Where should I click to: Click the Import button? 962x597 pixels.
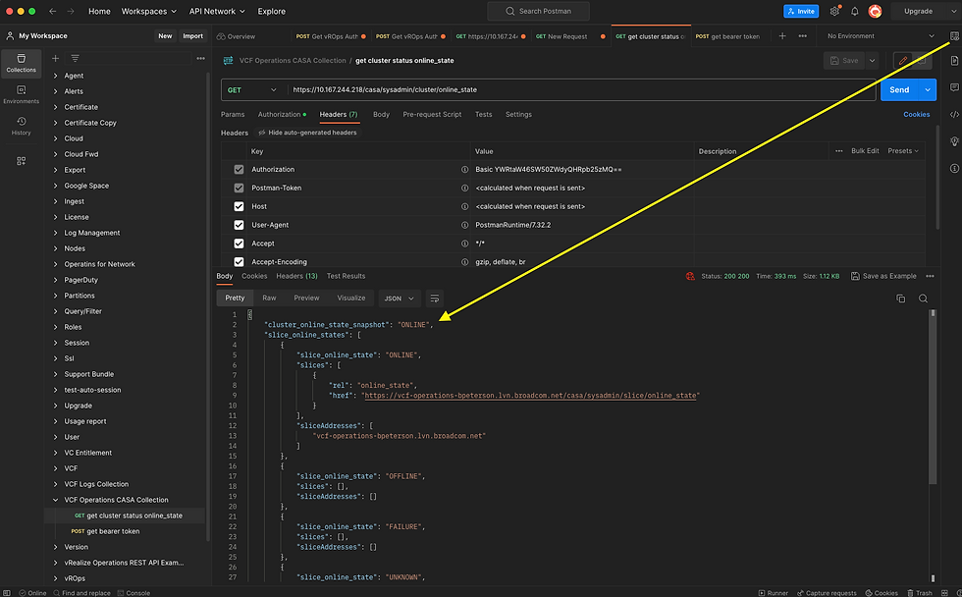pos(192,36)
